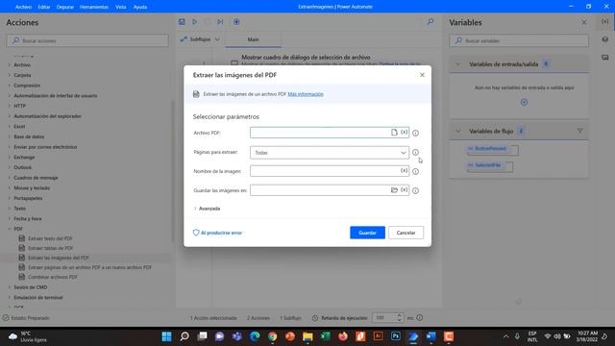
Task: Click the Buscar variables search box
Action: point(519,40)
